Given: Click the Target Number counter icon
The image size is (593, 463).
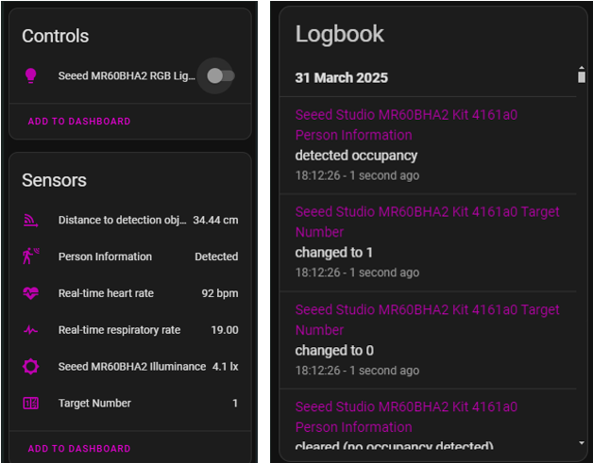Looking at the screenshot, I should tap(30, 404).
